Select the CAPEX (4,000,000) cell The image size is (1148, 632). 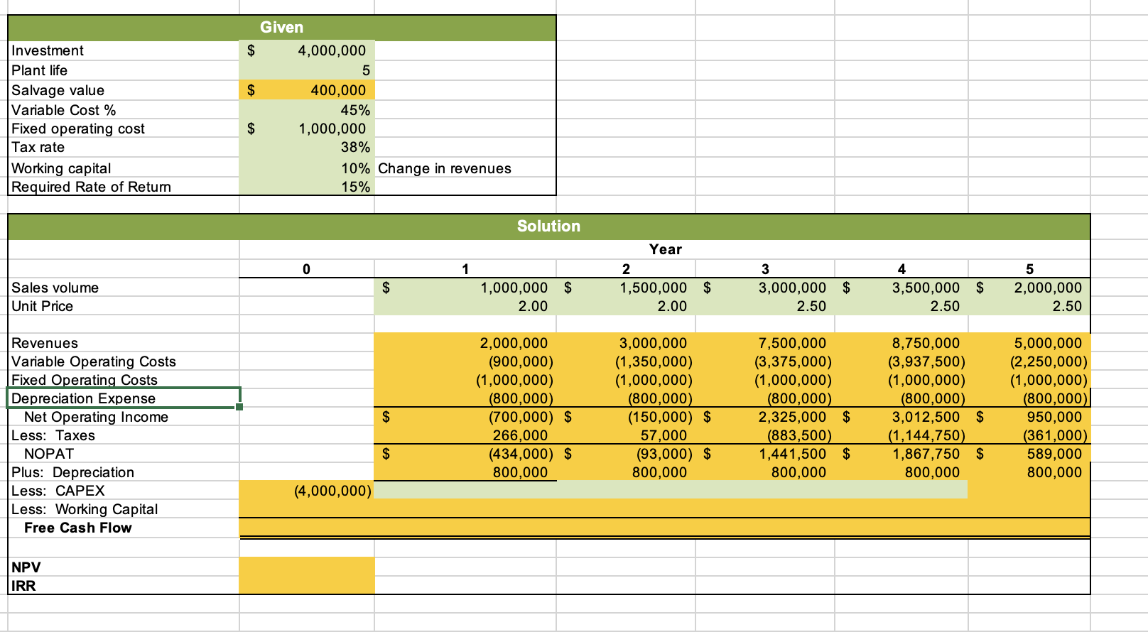pyautogui.click(x=307, y=491)
